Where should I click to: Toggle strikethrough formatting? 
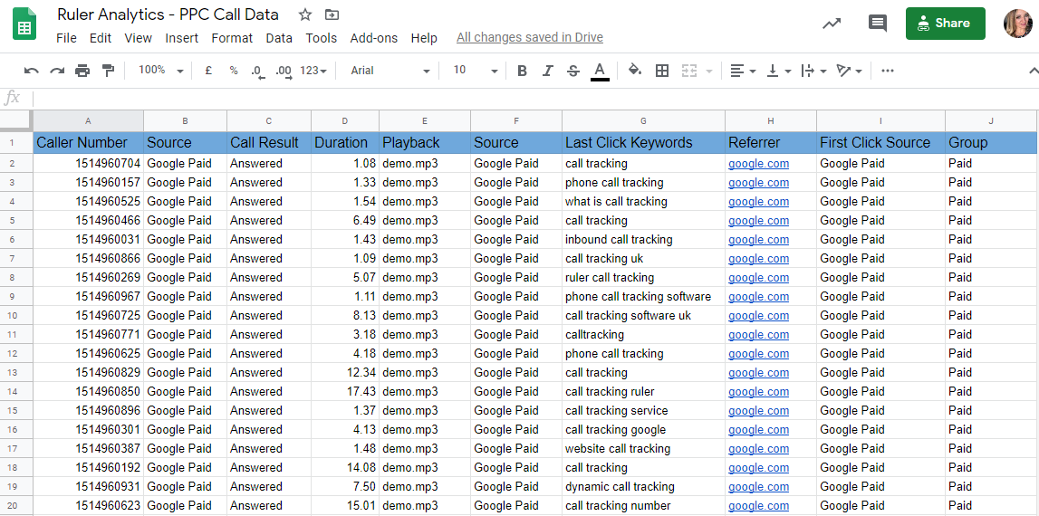click(572, 71)
